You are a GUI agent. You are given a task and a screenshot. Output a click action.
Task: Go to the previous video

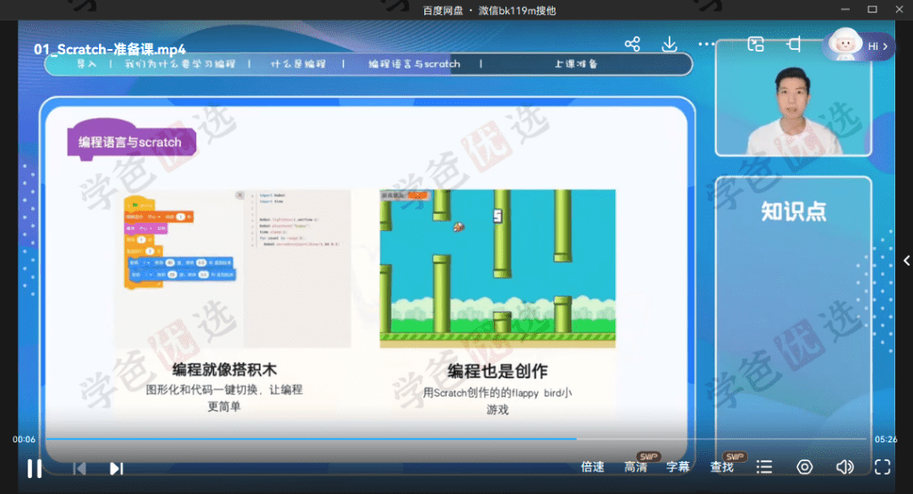click(x=79, y=468)
